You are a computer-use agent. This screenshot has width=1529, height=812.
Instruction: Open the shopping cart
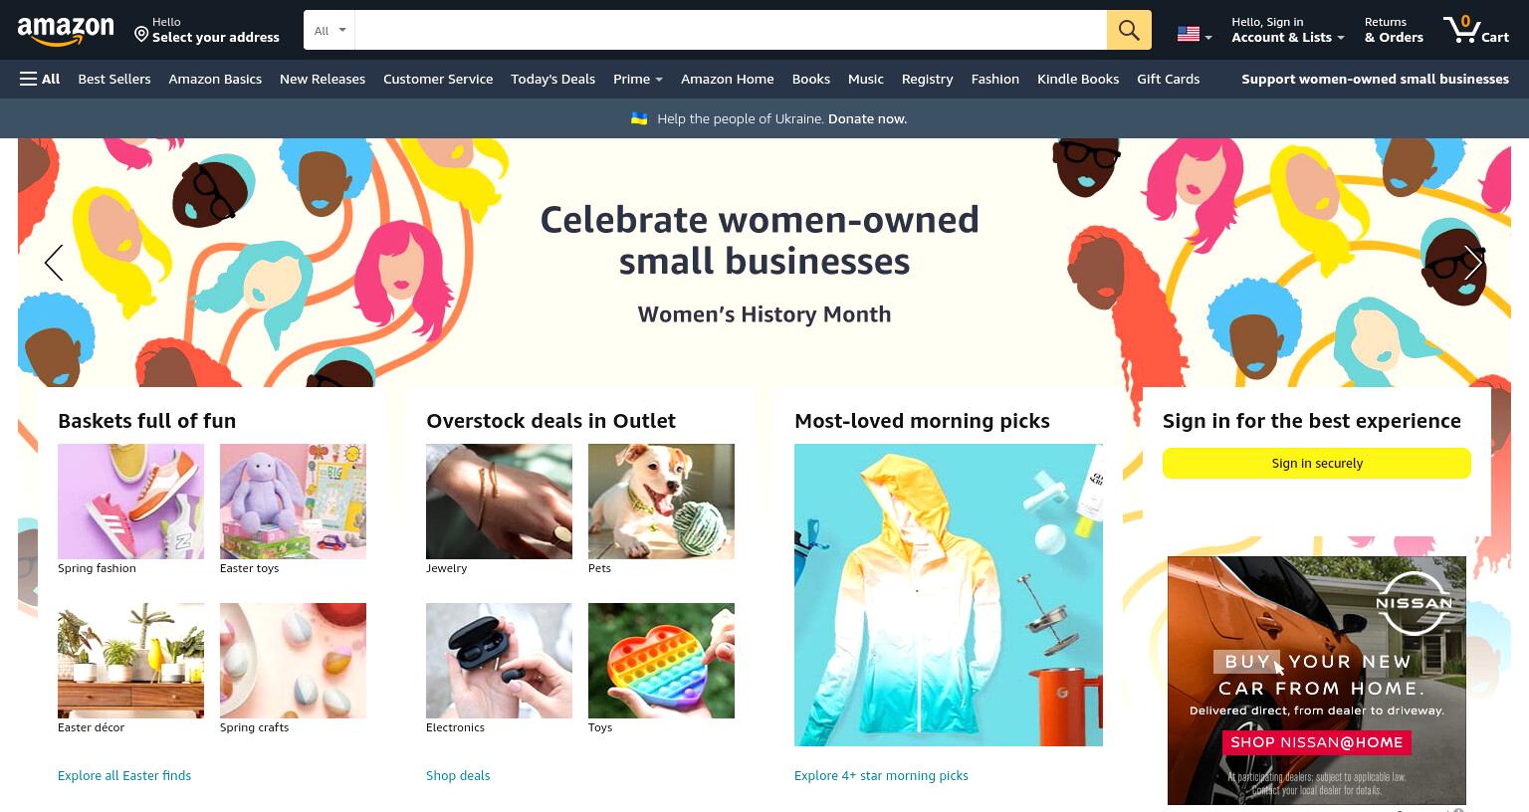(1476, 30)
